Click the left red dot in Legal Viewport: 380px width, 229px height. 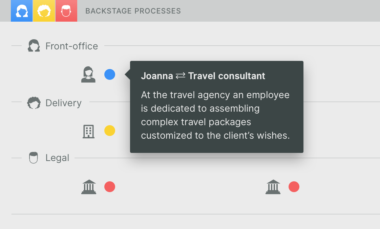[x=110, y=187]
